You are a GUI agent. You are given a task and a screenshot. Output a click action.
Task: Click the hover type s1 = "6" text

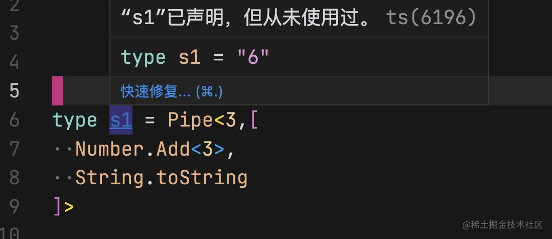[195, 57]
